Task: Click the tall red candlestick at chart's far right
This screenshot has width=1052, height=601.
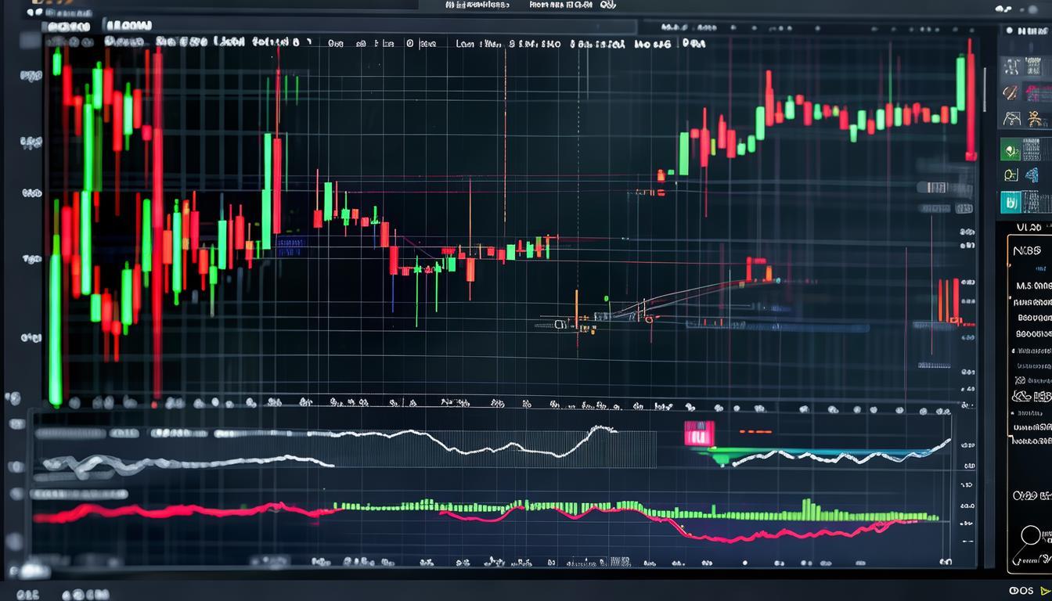Action: point(971,102)
